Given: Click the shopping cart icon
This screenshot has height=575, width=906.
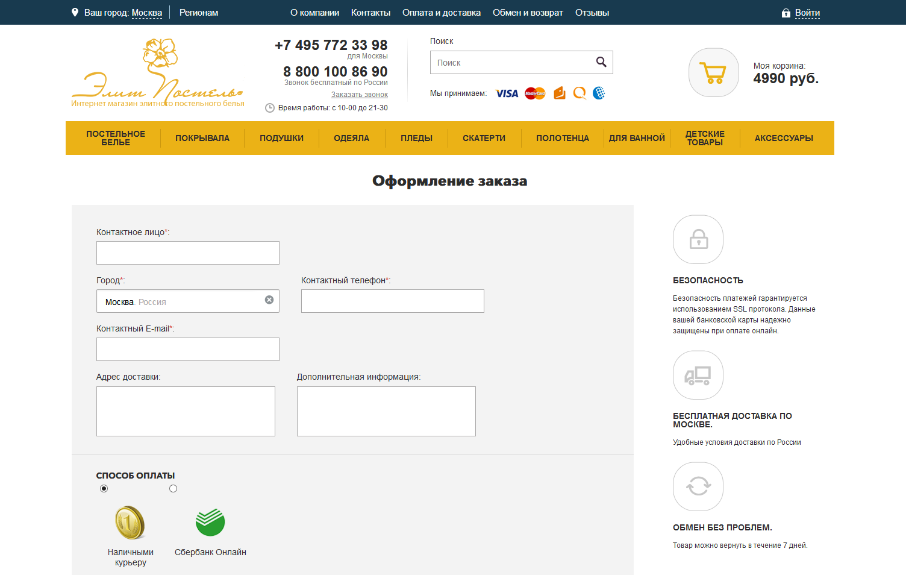Looking at the screenshot, I should tap(713, 72).
